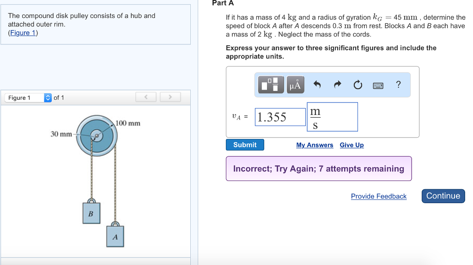Go to previous figure arrow

click(x=146, y=97)
